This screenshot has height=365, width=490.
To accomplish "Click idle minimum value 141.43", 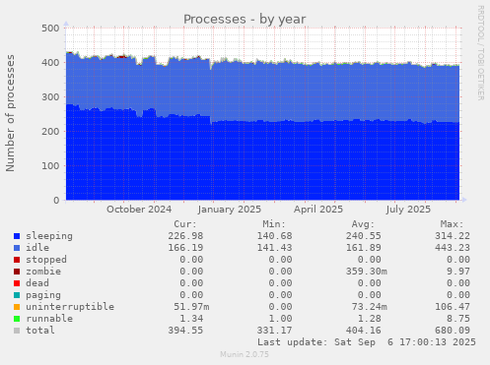I will [275, 248].
